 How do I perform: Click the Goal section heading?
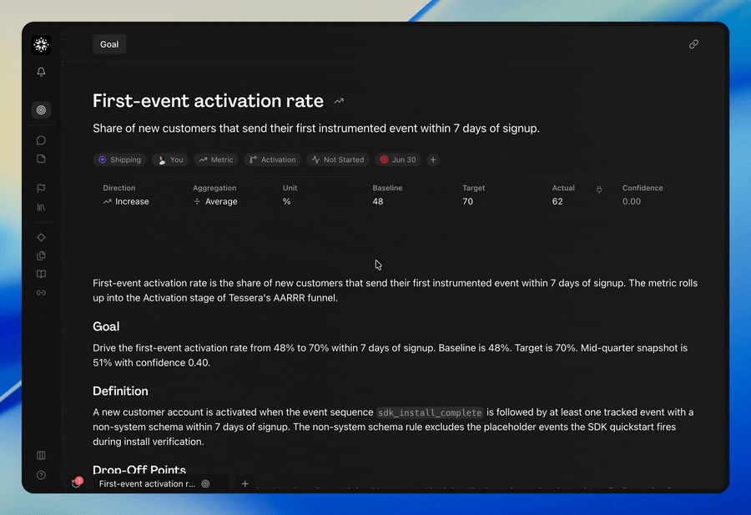point(106,326)
